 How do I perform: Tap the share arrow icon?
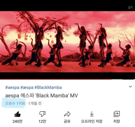67,114
